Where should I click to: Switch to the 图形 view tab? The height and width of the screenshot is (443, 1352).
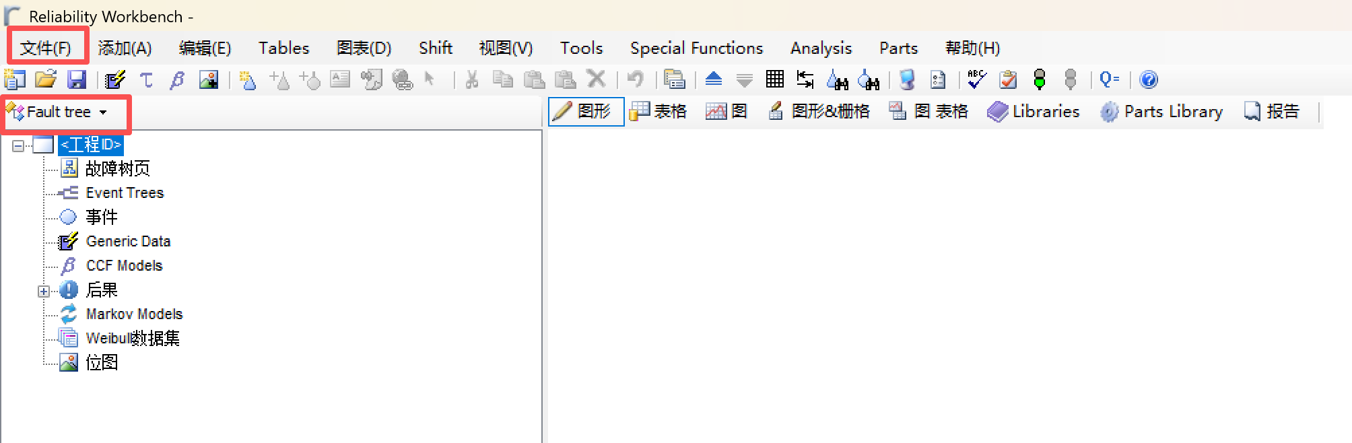(x=586, y=112)
